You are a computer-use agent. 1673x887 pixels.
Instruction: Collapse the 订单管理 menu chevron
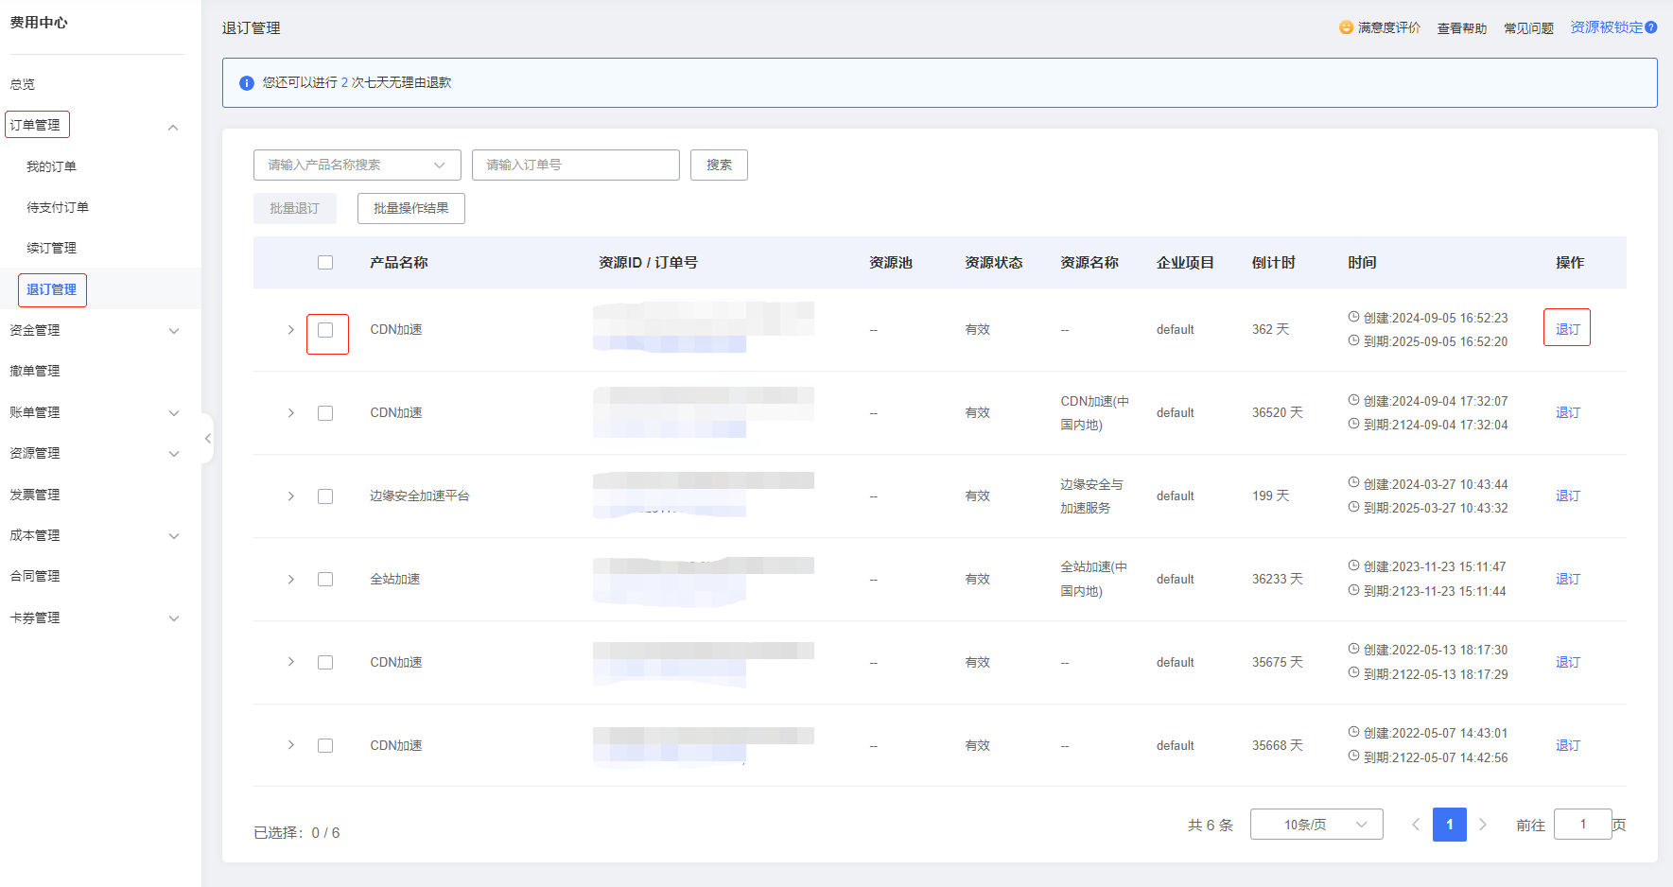point(173,128)
